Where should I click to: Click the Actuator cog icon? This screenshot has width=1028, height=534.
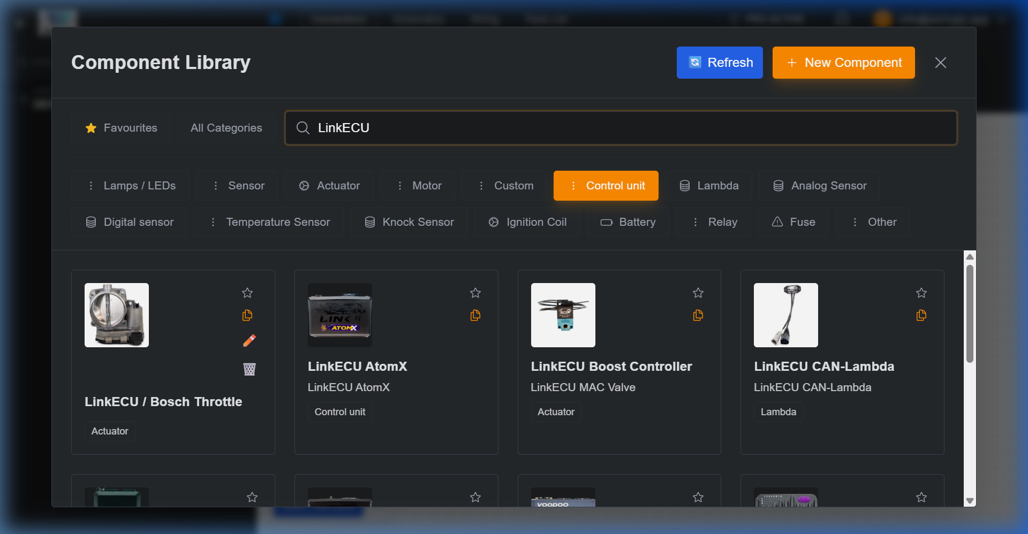[x=304, y=186]
